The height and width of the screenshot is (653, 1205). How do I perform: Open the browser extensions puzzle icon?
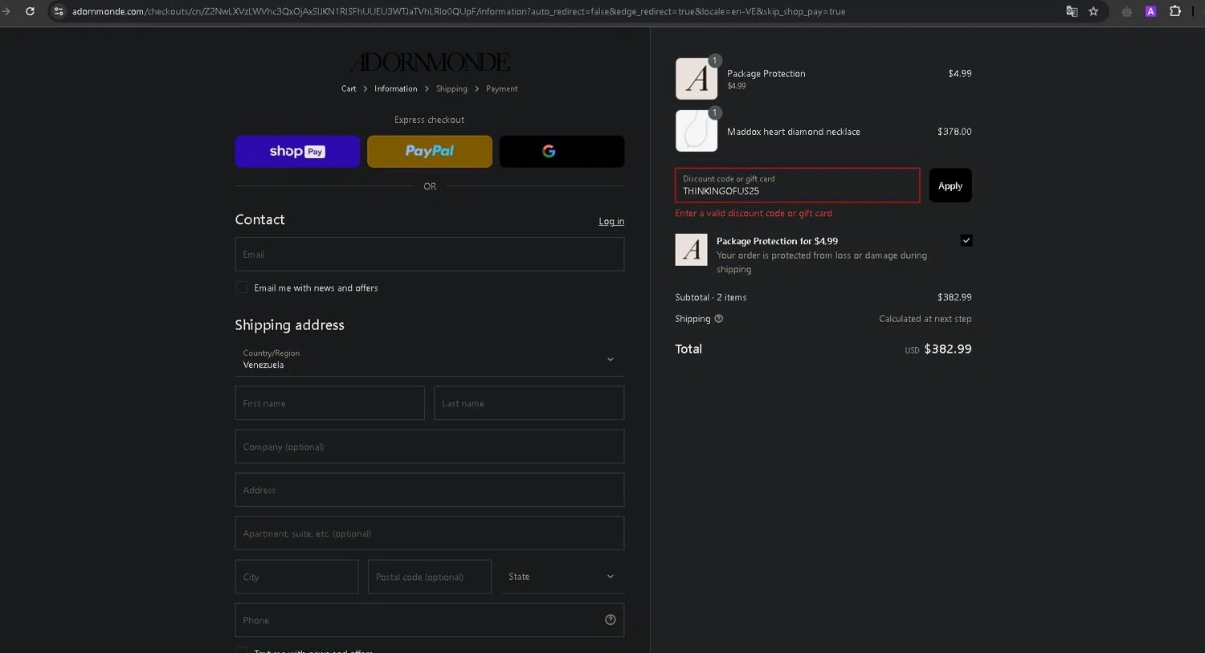(x=1175, y=11)
